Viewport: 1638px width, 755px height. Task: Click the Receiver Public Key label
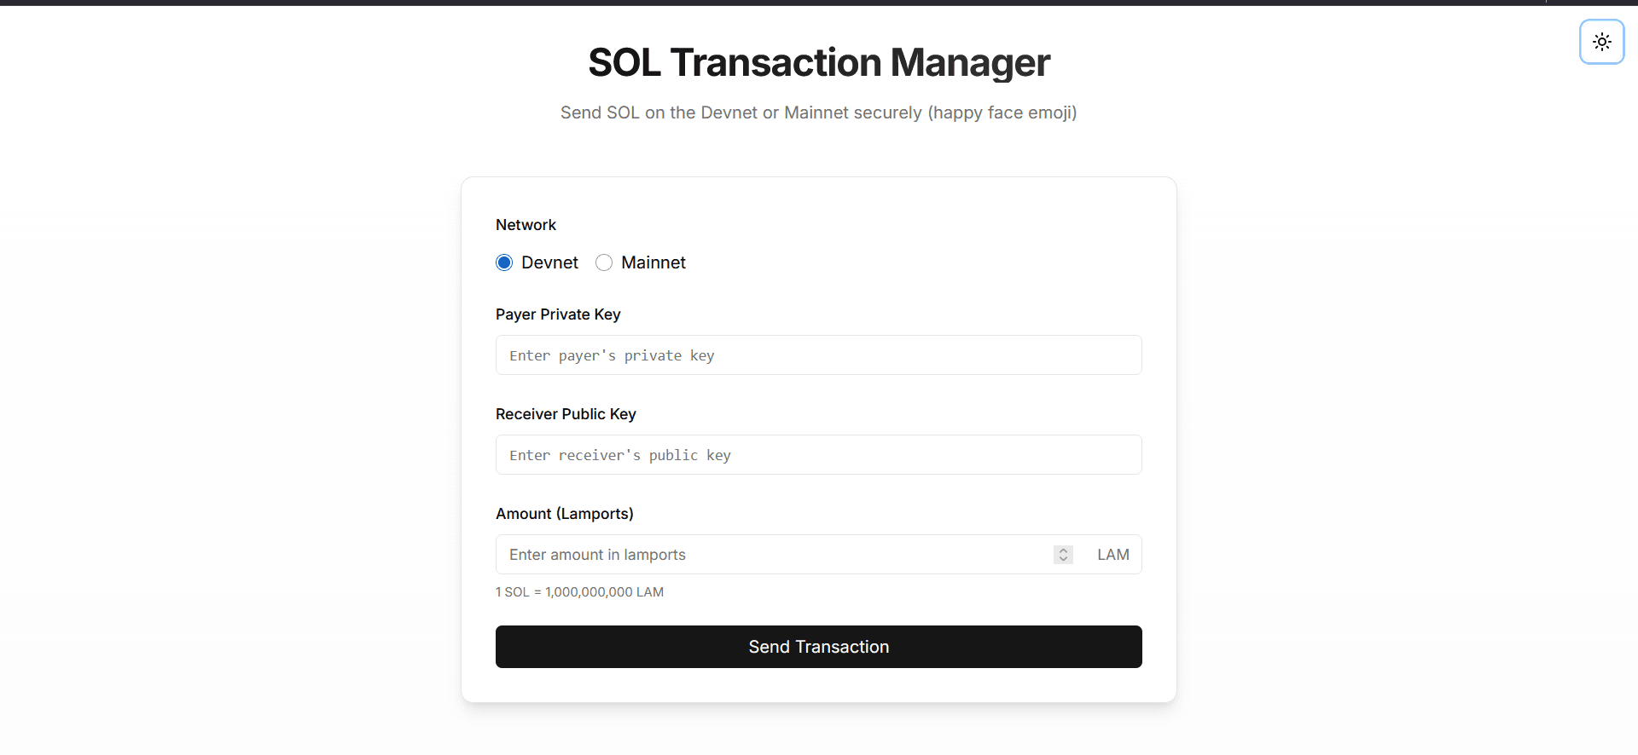566,414
